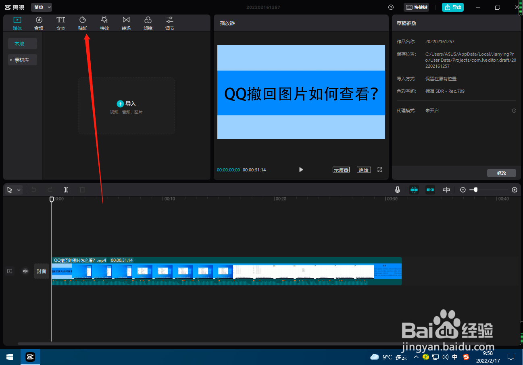Click the 剪映 taskbar icon

pyautogui.click(x=30, y=357)
